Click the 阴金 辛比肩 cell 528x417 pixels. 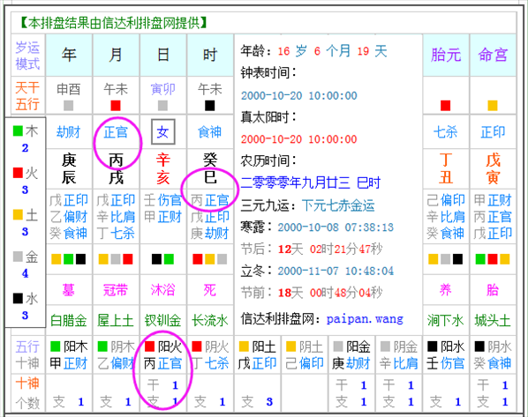click(399, 354)
